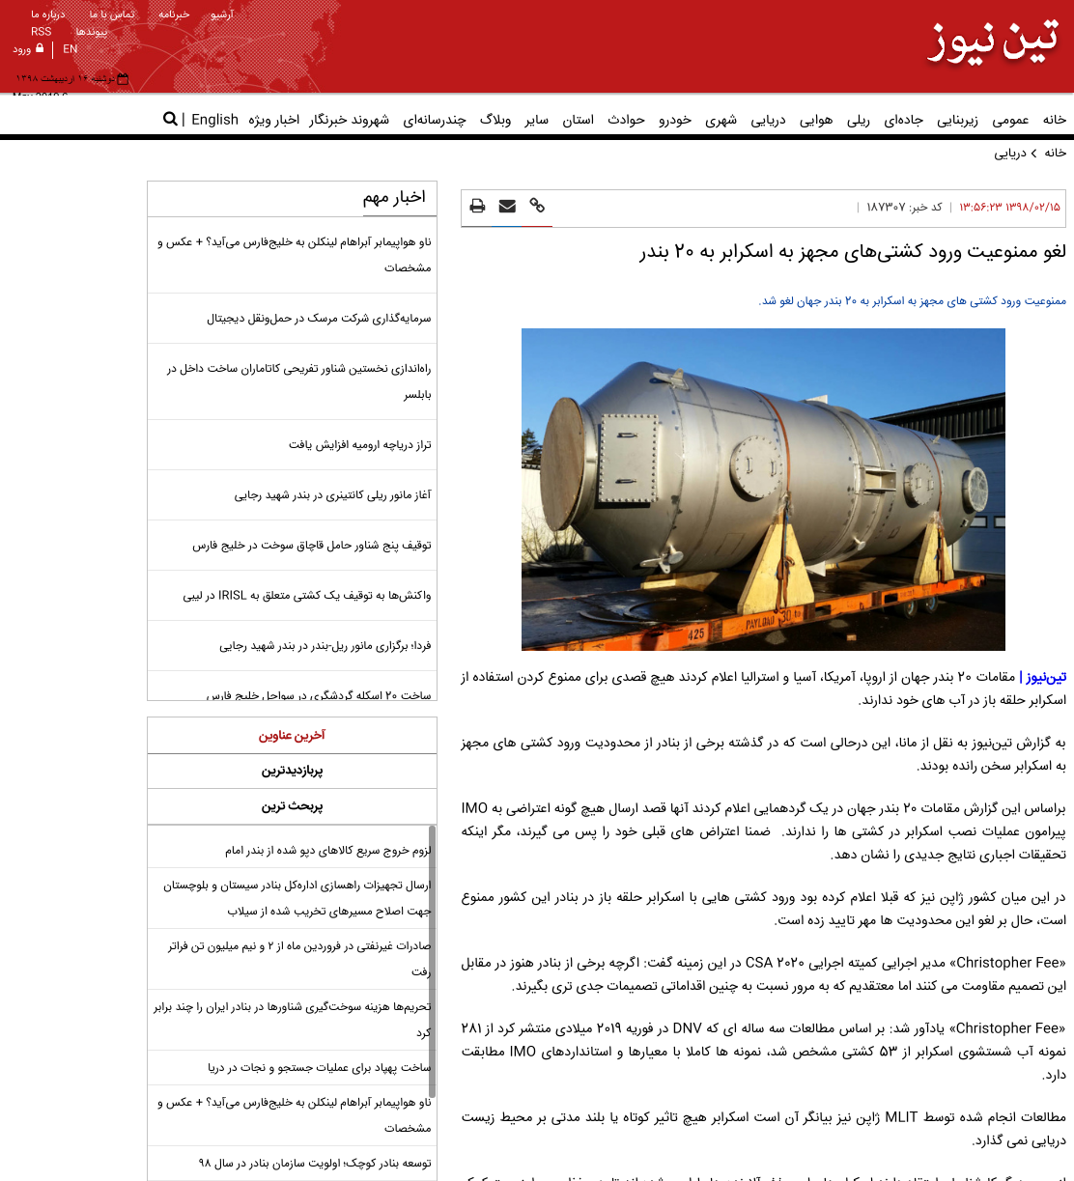Click the EN language link in header
This screenshot has height=1181, width=1074.
click(71, 49)
